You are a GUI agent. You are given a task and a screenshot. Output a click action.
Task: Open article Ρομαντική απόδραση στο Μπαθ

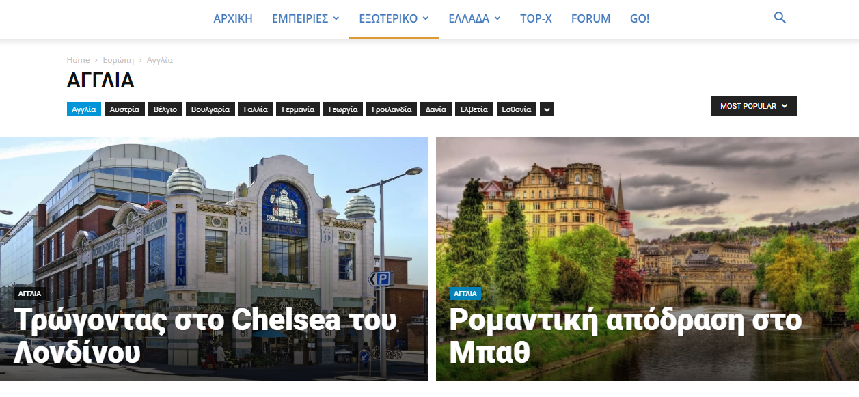click(x=625, y=336)
